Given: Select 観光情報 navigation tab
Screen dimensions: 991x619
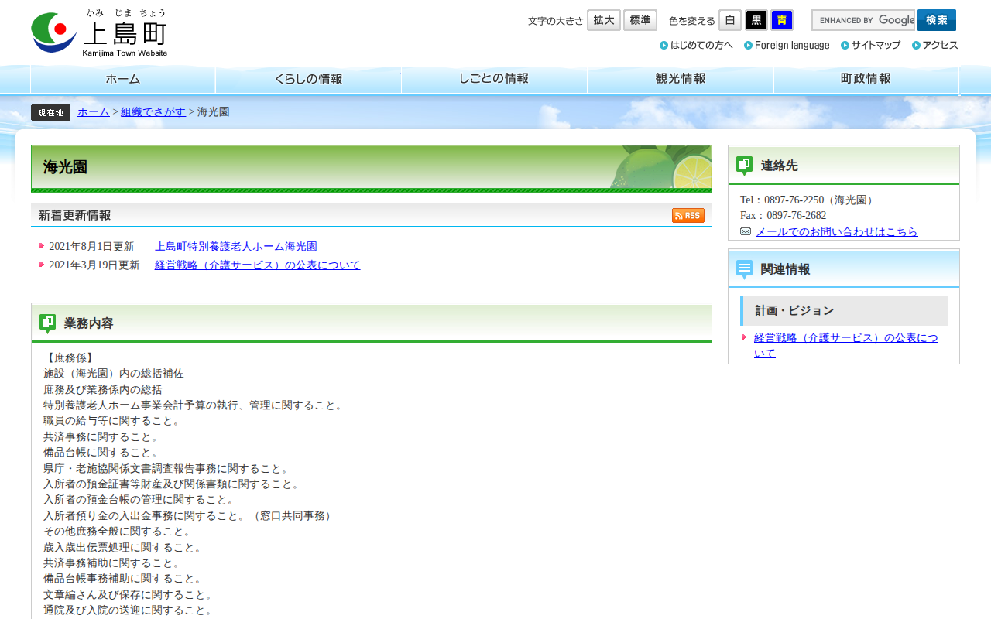Looking at the screenshot, I should pyautogui.click(x=681, y=79).
